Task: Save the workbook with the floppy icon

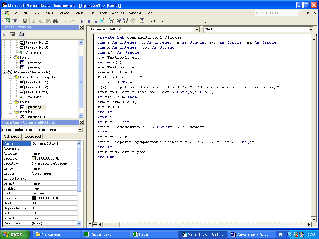Action: (25, 21)
